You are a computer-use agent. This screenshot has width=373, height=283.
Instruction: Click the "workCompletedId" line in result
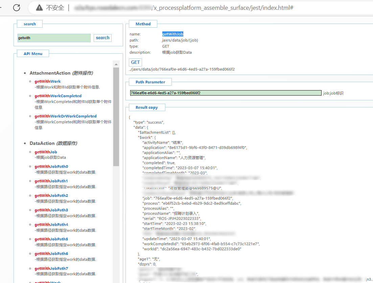[x=201, y=243]
